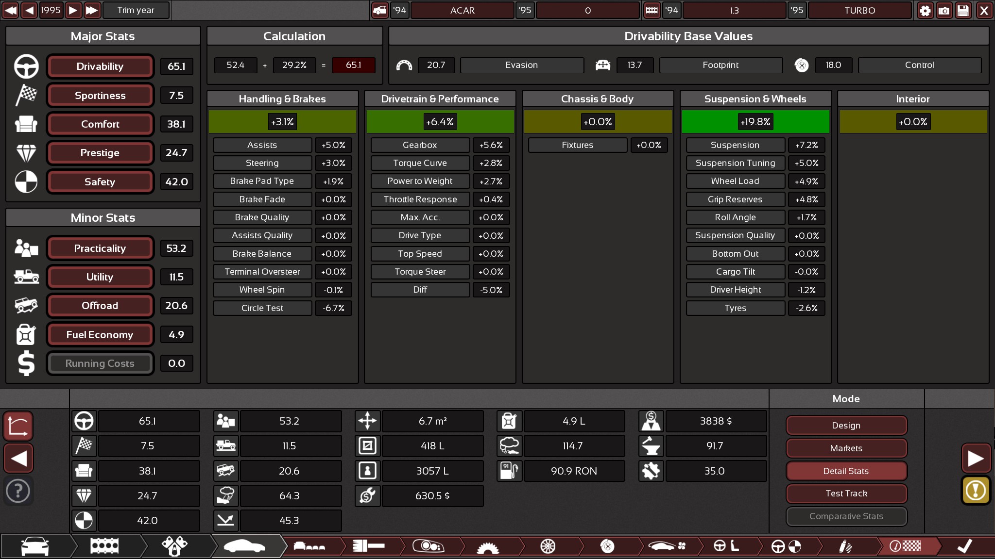Viewport: 995px width, 559px height.
Task: Open the help question mark icon
Action: pos(18,491)
